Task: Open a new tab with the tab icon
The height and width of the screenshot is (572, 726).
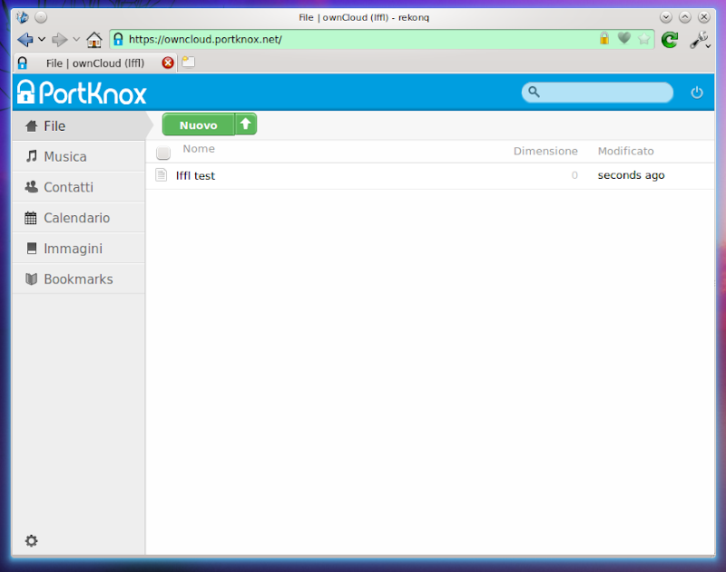Action: click(x=188, y=62)
